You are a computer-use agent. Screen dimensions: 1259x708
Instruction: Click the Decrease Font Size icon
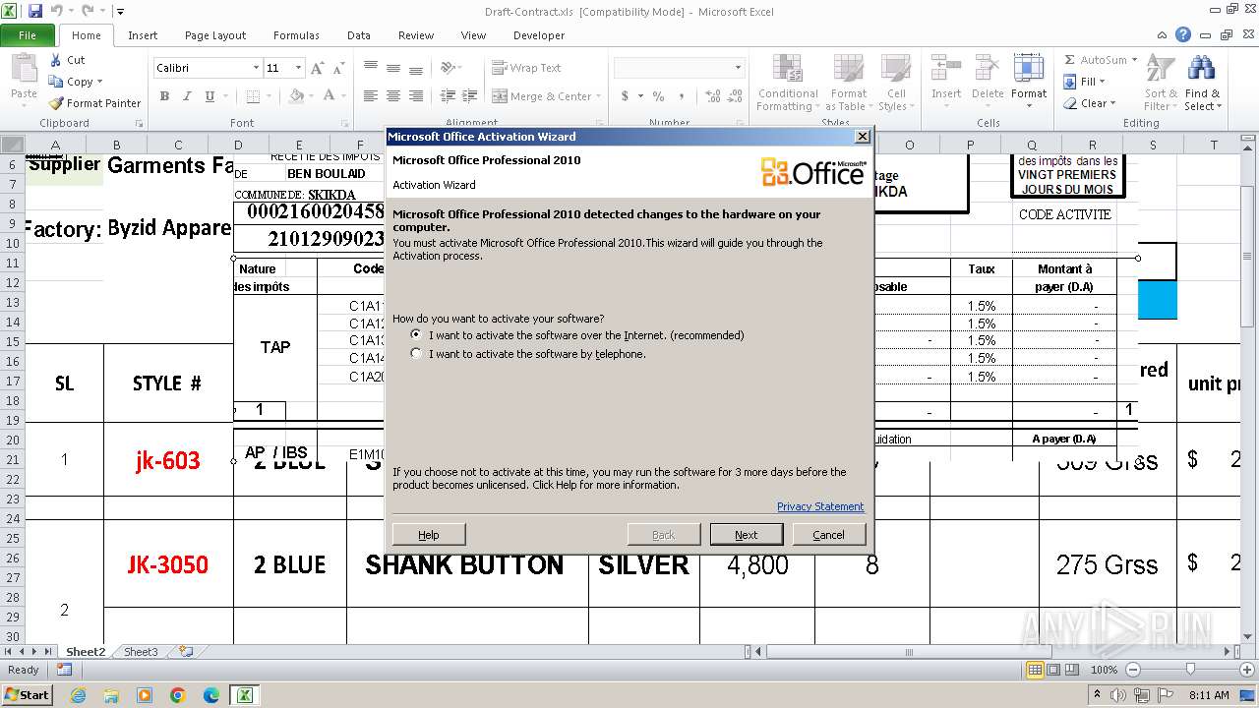[337, 68]
